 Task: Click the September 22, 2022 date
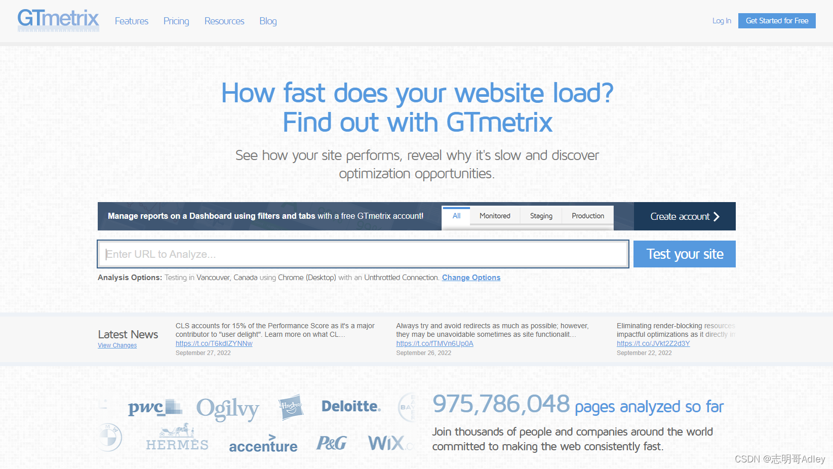[644, 353]
